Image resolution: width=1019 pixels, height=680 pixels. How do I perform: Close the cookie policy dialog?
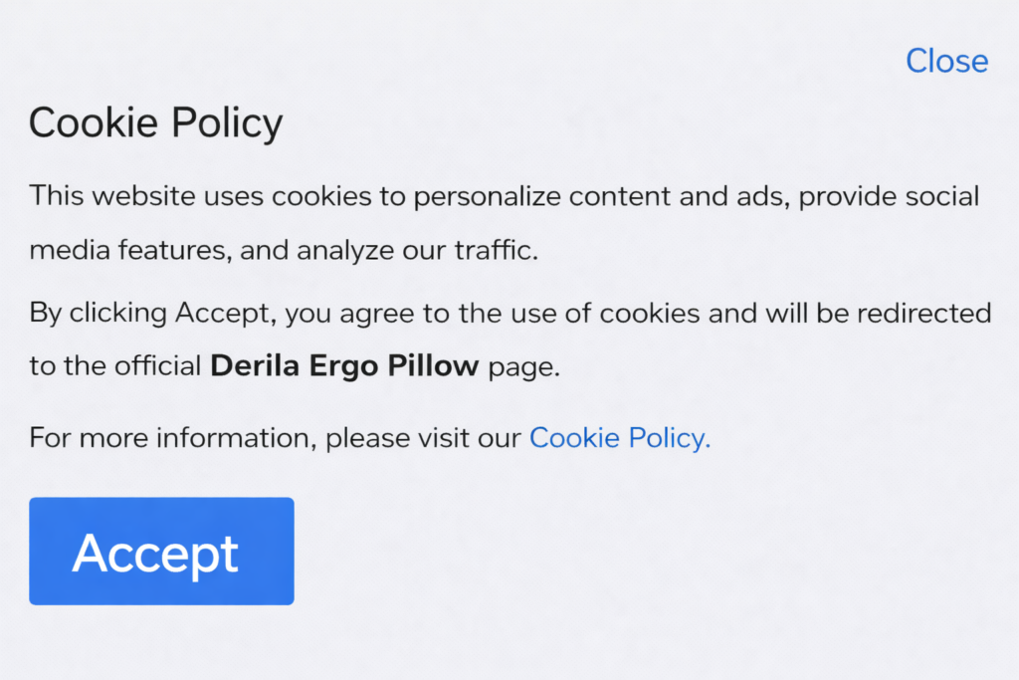(x=946, y=61)
